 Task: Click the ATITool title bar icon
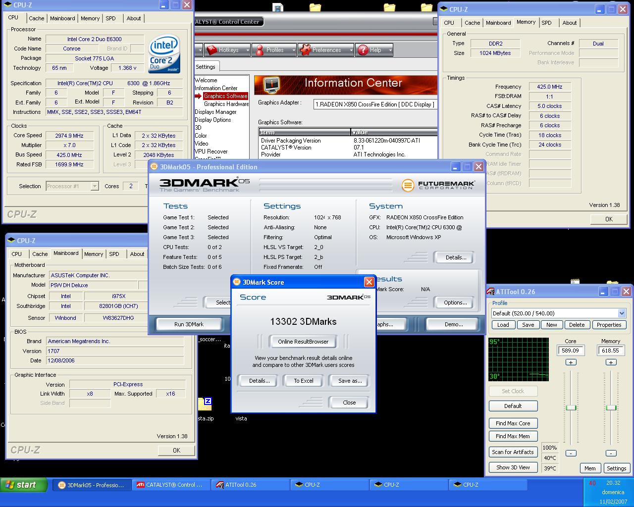click(490, 292)
